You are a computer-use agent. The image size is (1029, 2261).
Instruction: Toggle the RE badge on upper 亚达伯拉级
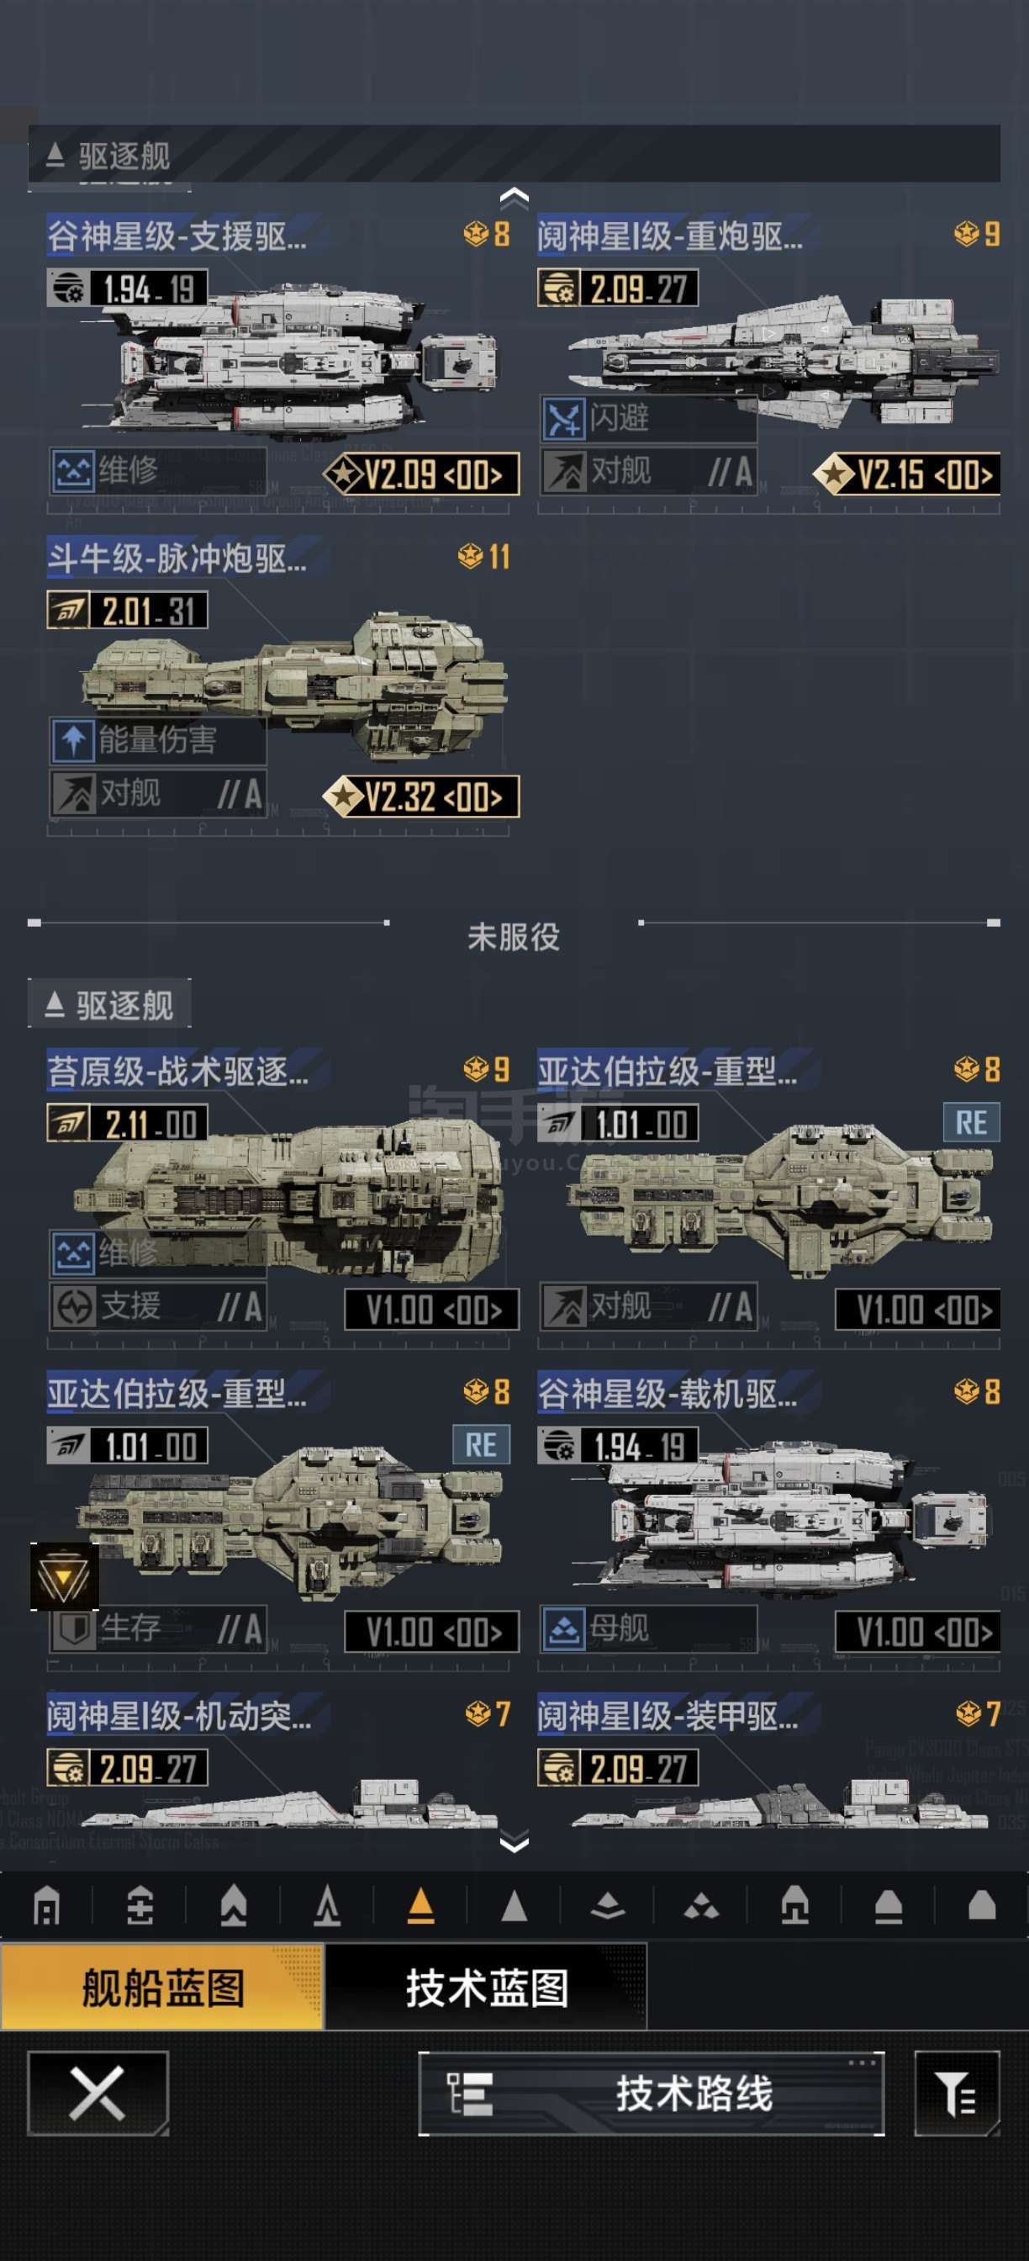pyautogui.click(x=971, y=1123)
